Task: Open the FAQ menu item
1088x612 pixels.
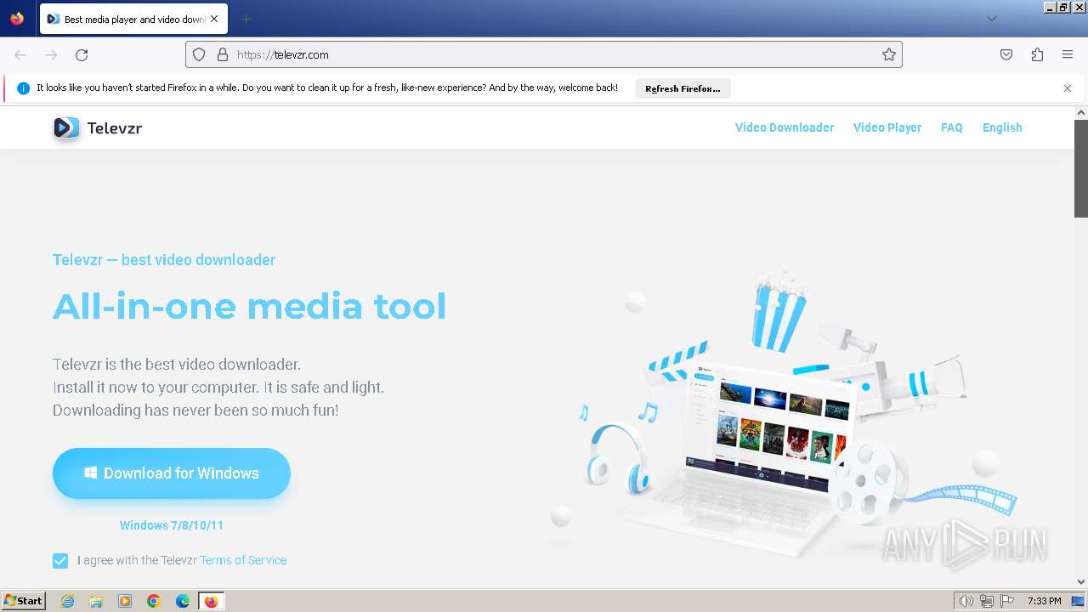Action: (x=952, y=127)
